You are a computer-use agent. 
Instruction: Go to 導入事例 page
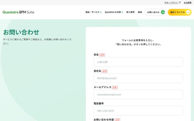(130, 12)
